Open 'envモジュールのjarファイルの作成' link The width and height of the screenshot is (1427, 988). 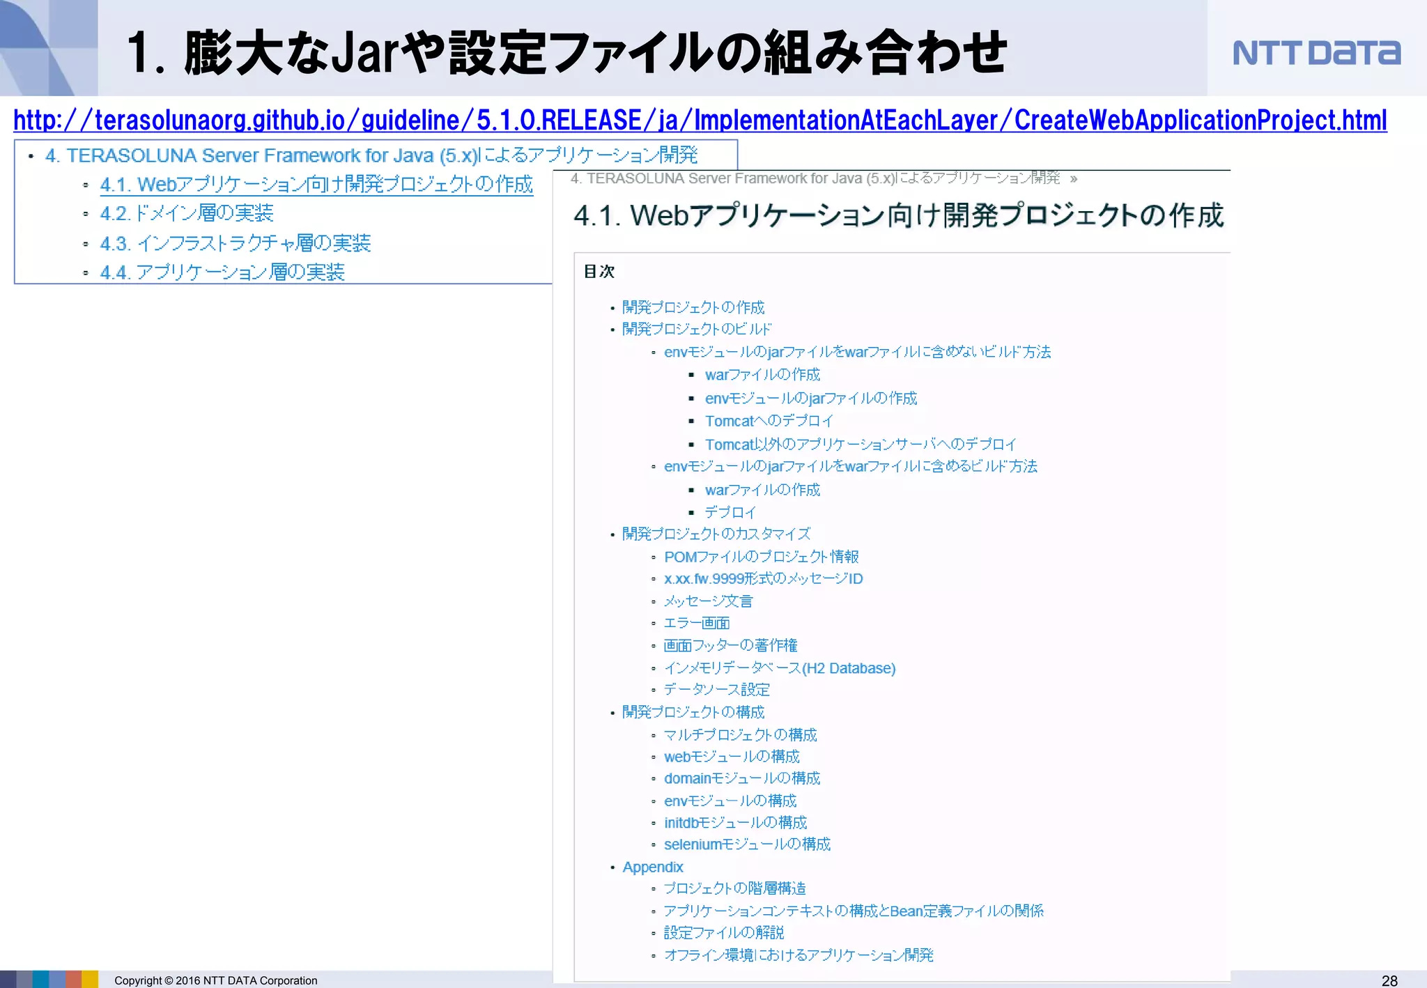point(811,399)
